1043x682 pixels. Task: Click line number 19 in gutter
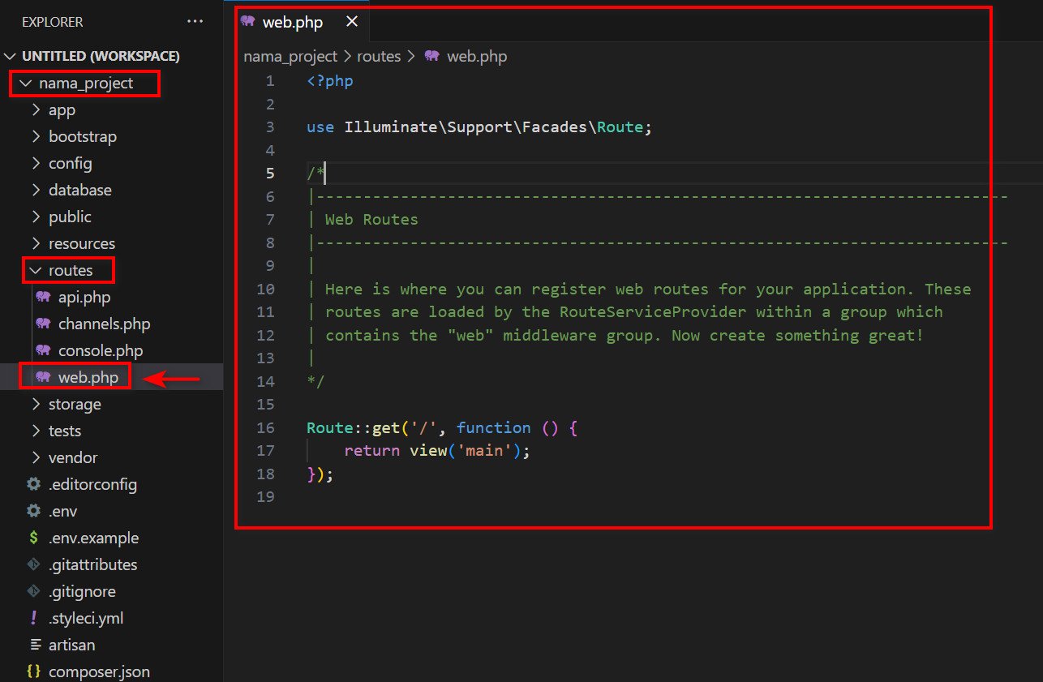(x=265, y=497)
